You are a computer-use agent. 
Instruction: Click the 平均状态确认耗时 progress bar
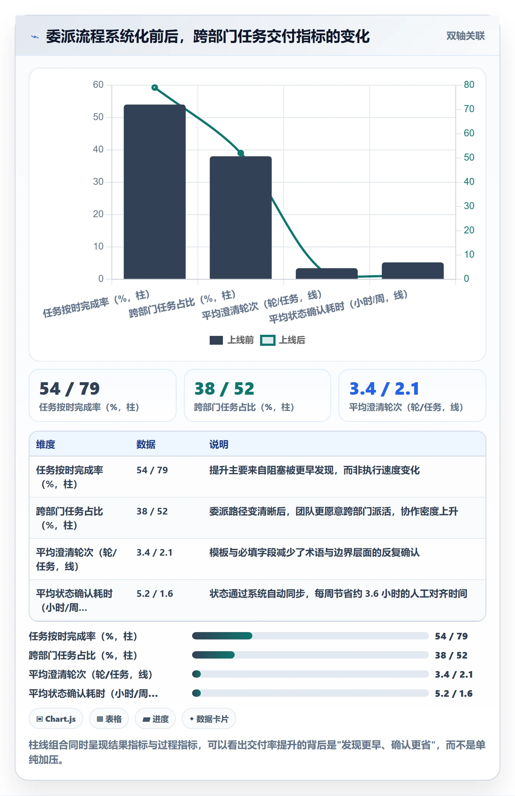click(310, 693)
